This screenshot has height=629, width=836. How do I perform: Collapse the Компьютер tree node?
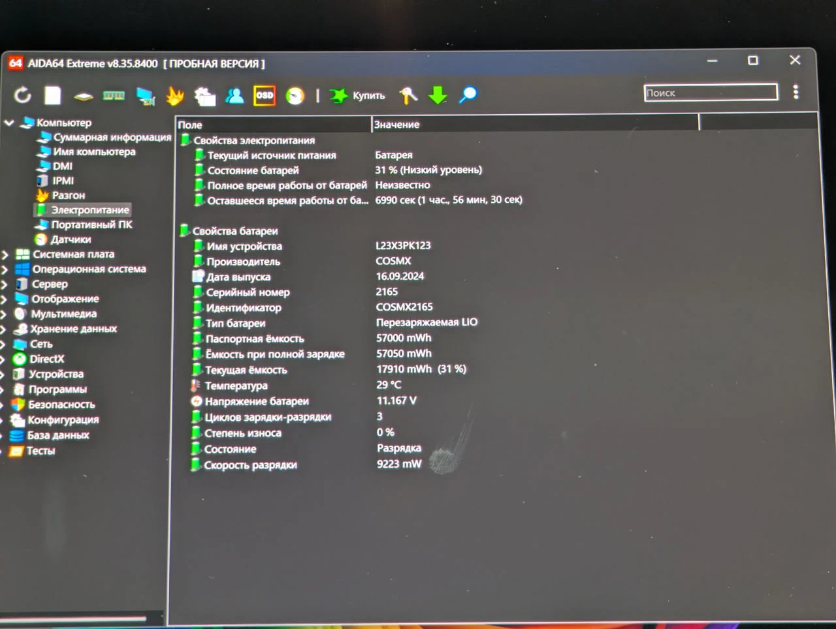[x=9, y=122]
